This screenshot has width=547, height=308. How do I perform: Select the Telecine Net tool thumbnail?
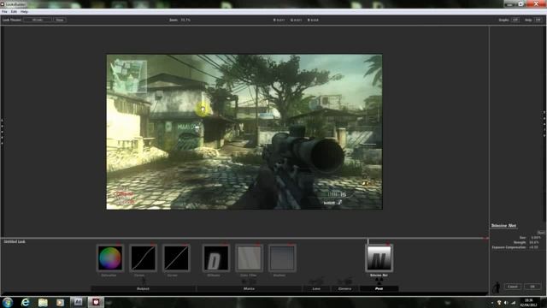click(x=379, y=258)
